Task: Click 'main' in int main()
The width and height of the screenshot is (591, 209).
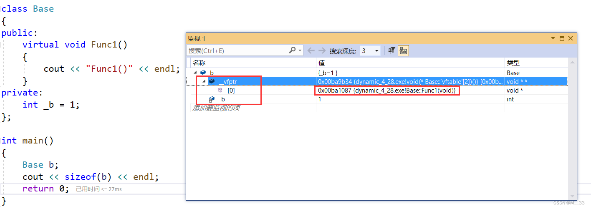Action: [33, 141]
